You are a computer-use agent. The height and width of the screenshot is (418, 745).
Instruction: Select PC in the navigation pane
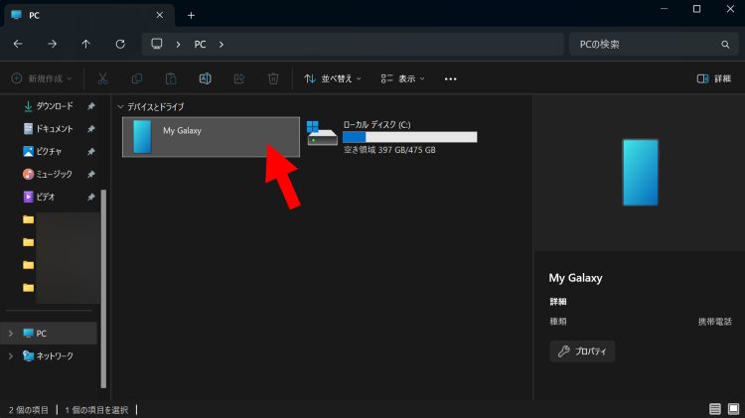click(50, 334)
